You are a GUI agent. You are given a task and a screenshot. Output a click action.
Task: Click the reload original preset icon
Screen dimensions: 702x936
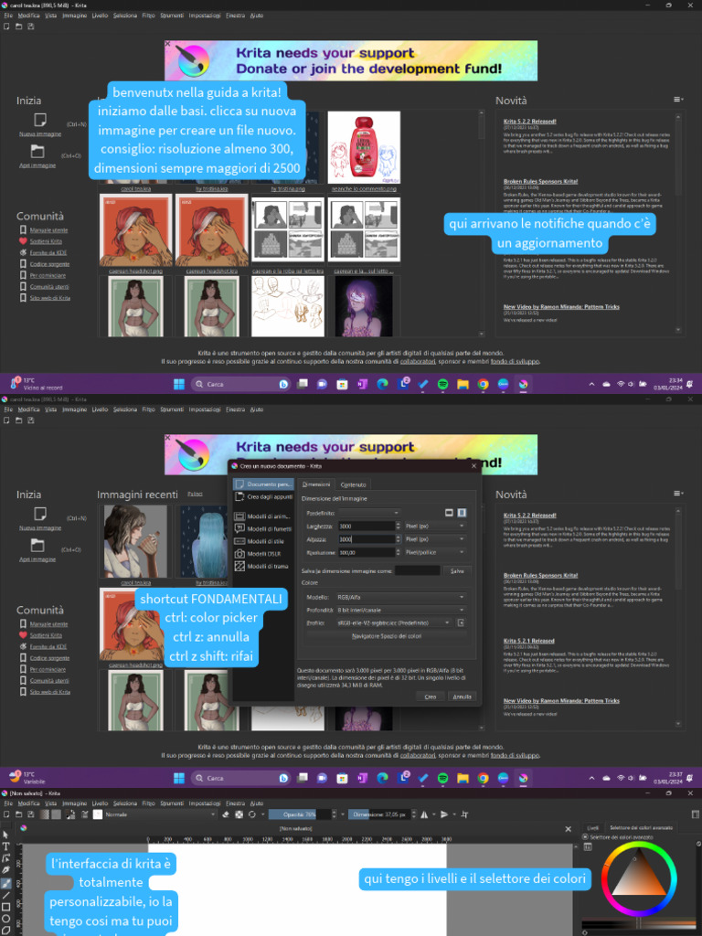click(x=252, y=814)
